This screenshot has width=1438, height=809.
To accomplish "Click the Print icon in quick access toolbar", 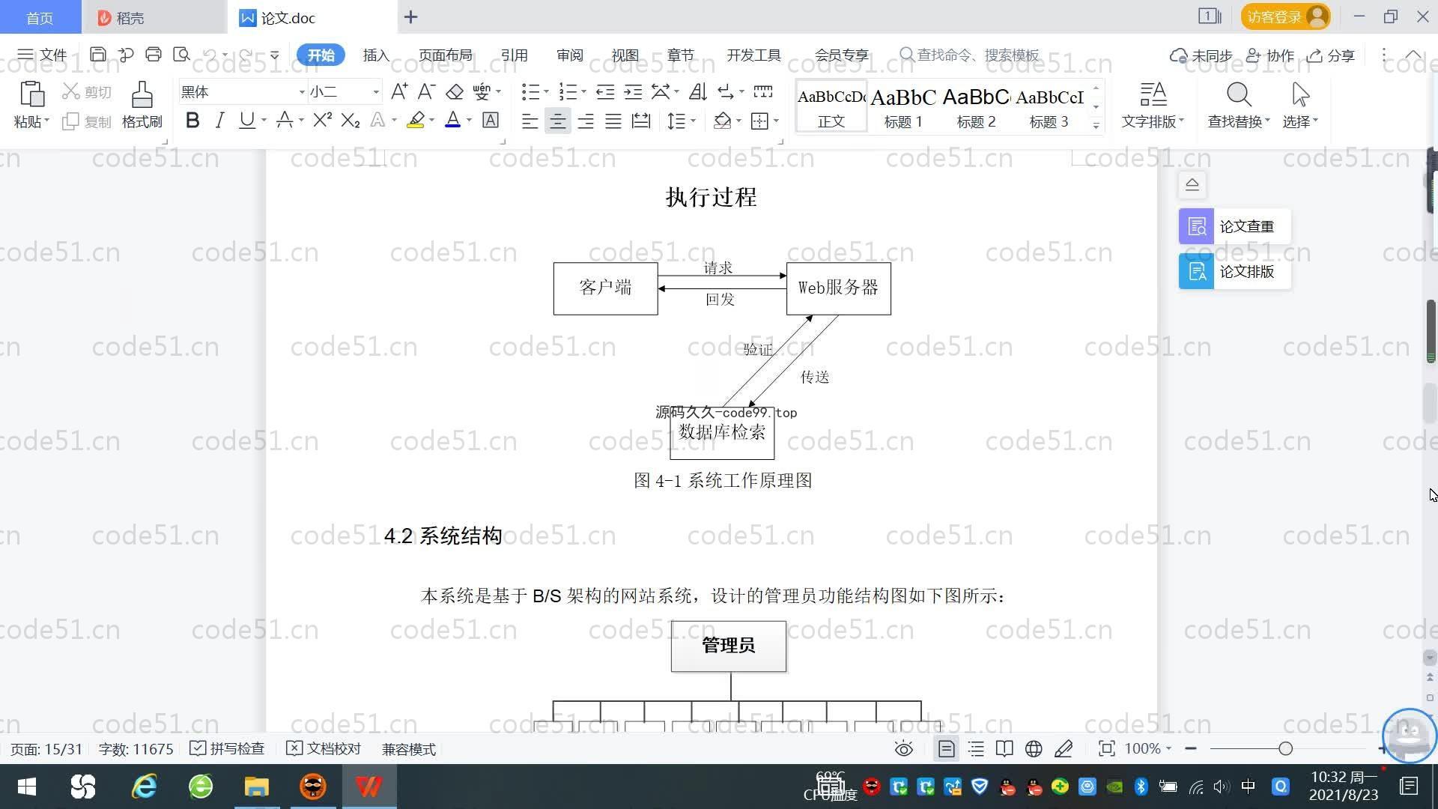I will [154, 55].
